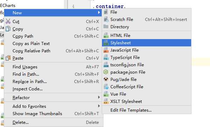Choose Find Usages from context menu
This screenshot has width=210, height=127.
[53, 67]
